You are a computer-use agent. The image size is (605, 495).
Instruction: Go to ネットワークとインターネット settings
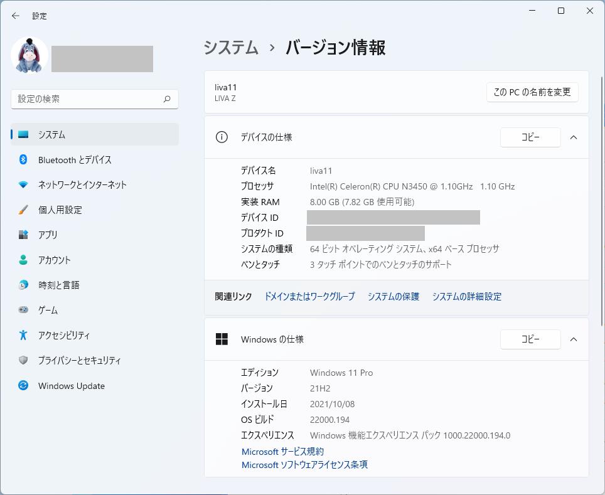[x=95, y=185]
